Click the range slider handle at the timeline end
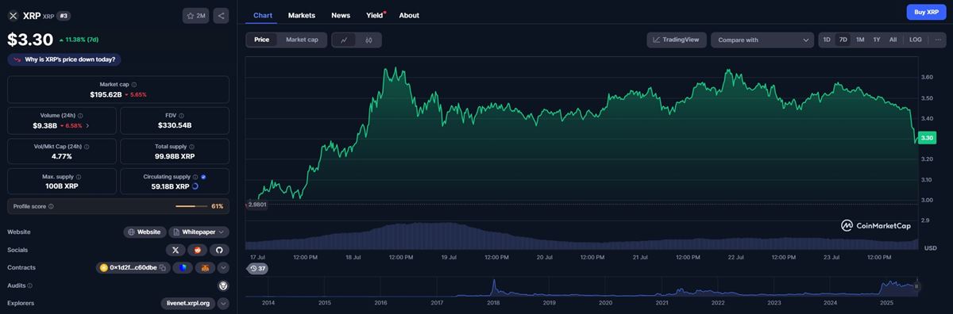Viewport: 953px width, 314px height. pyautogui.click(x=916, y=286)
